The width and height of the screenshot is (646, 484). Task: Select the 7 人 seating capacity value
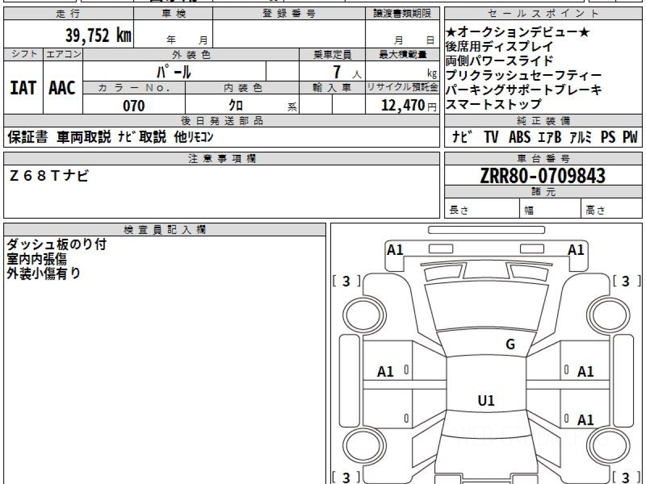pos(347,72)
